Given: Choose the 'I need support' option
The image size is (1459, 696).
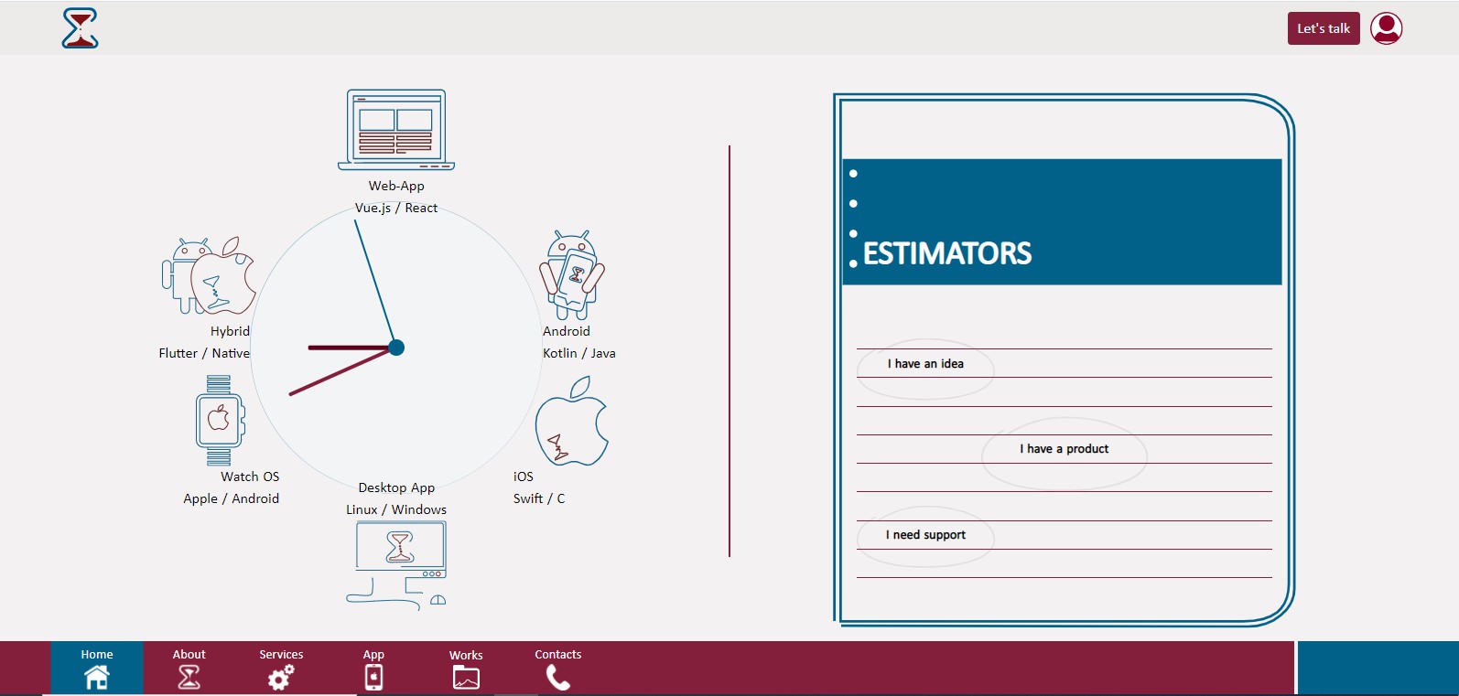Looking at the screenshot, I should point(925,535).
